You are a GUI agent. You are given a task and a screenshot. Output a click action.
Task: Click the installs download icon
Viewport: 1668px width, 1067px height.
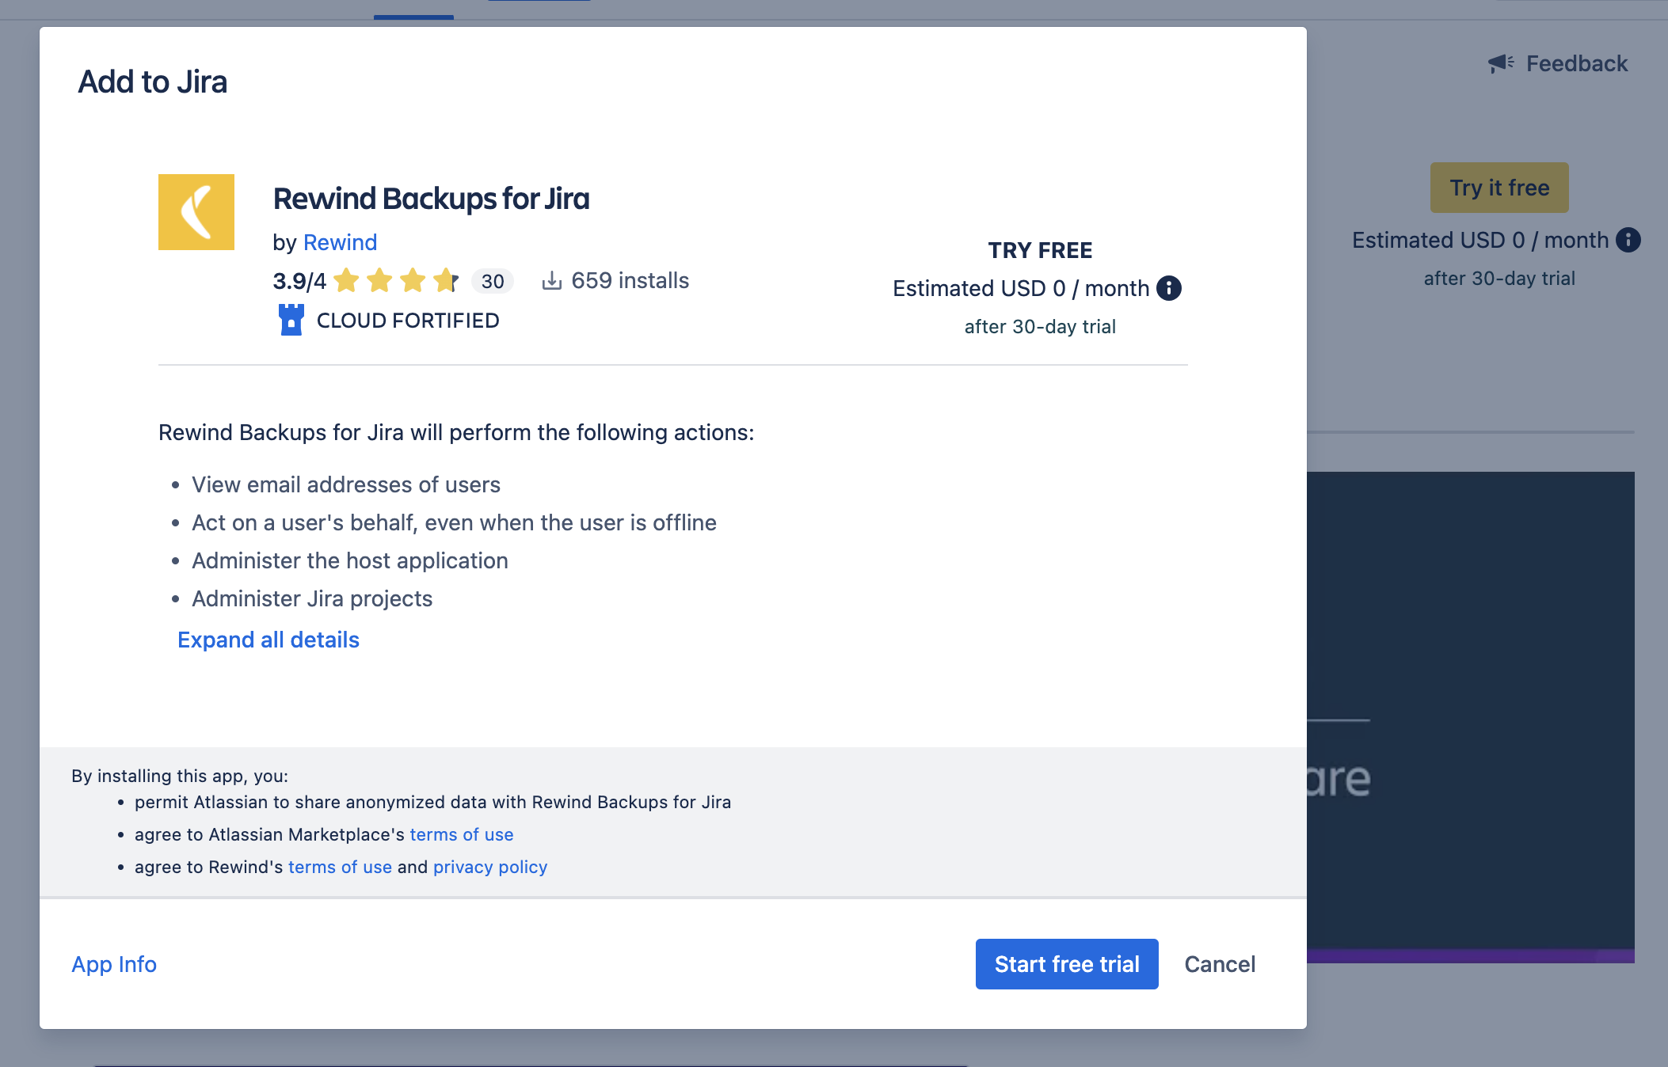click(x=551, y=279)
